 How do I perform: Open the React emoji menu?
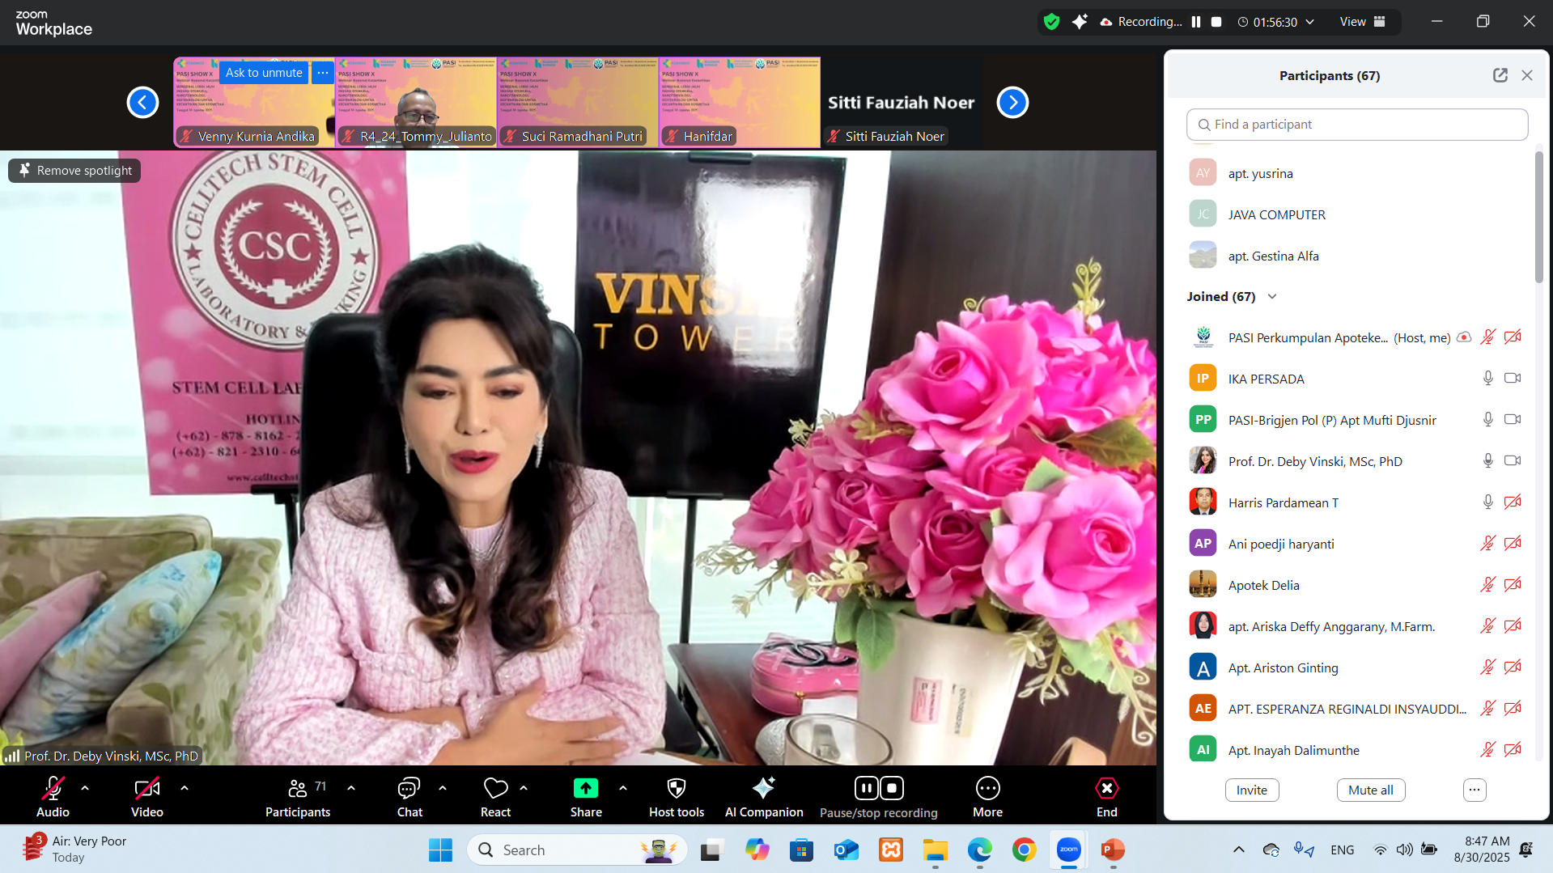click(495, 789)
